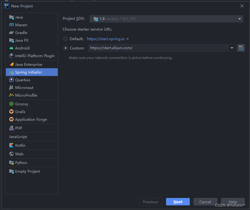250x210 pixels.
Task: Click the save-URL icon beside Custom field
Action: point(241,48)
